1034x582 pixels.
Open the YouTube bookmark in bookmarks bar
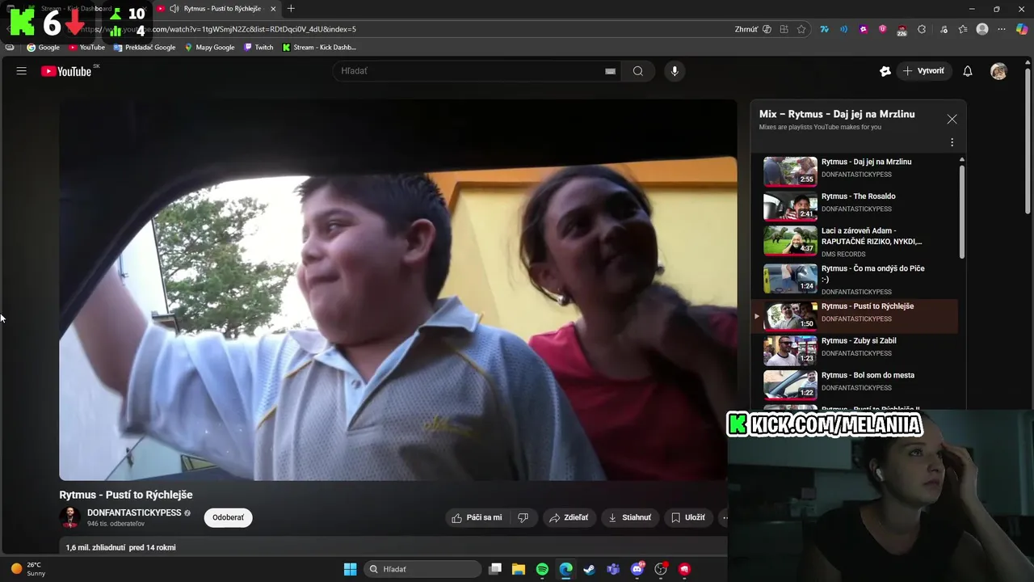tap(87, 48)
